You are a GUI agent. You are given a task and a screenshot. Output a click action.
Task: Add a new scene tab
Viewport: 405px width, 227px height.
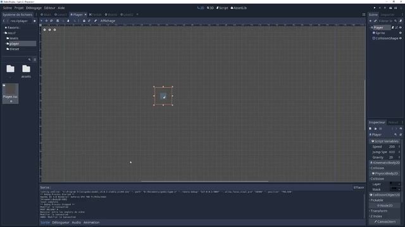pyautogui.click(x=137, y=15)
